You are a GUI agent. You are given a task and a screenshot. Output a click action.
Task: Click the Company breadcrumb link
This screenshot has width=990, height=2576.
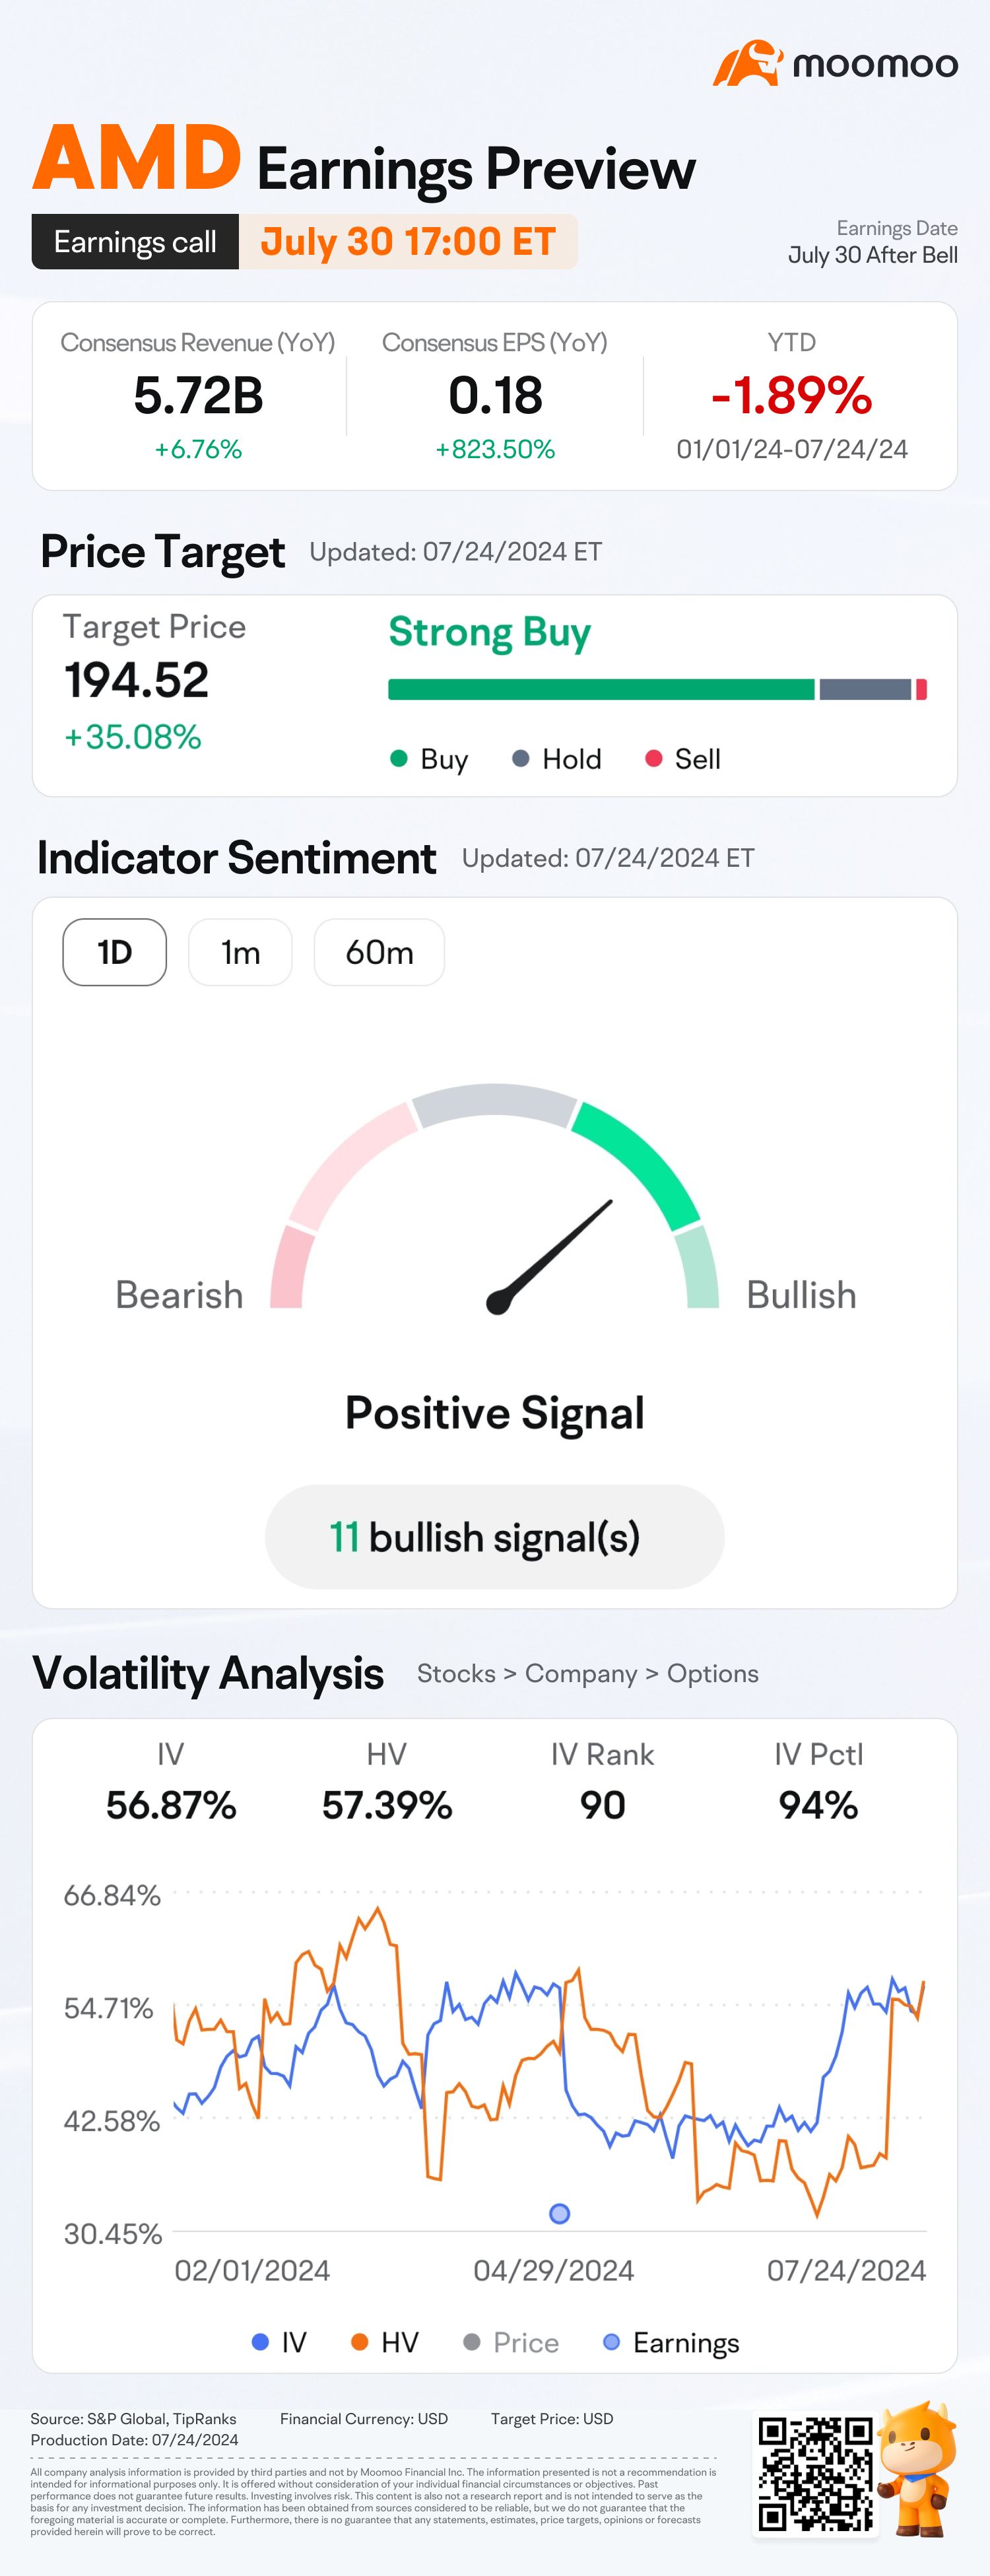[x=581, y=1673]
